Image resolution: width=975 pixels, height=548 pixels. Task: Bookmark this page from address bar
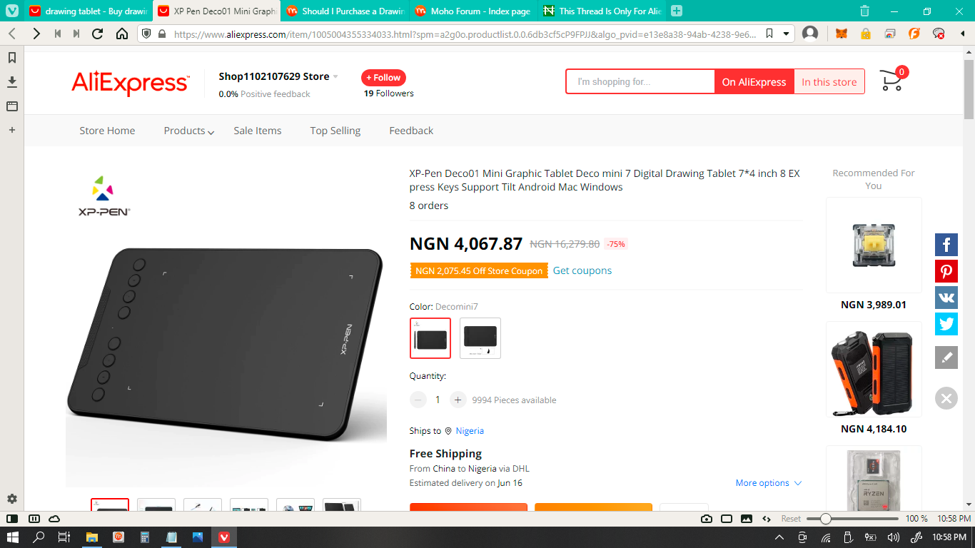tap(769, 34)
